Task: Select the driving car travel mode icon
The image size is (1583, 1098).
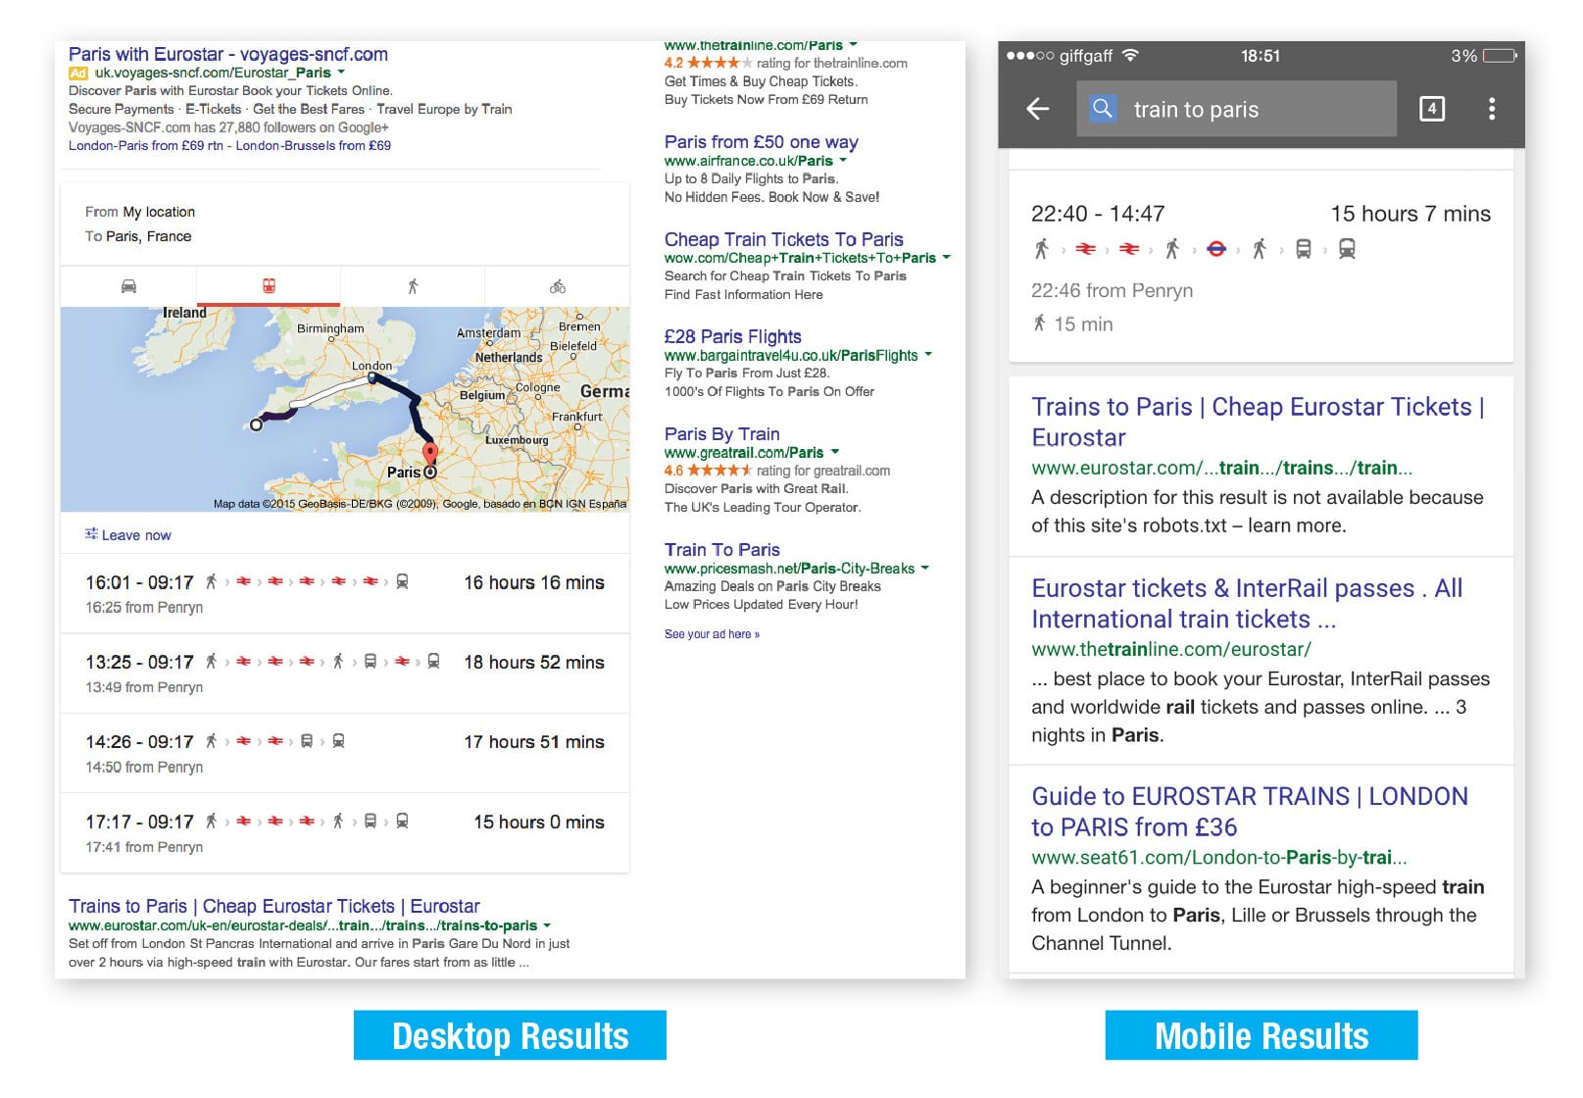Action: pos(128,286)
